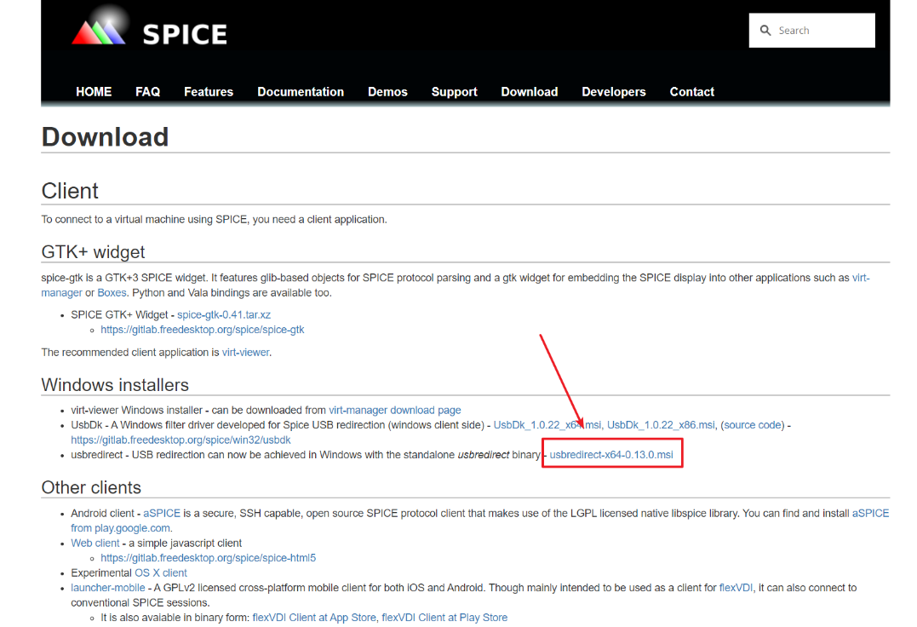Open flexVDI Client at Play Store link
The image size is (917, 627).
[444, 618]
